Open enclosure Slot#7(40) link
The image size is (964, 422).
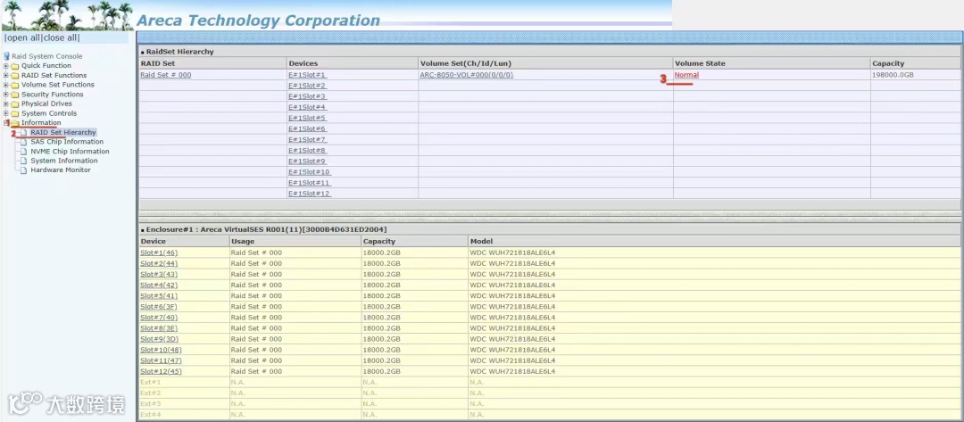coord(159,318)
